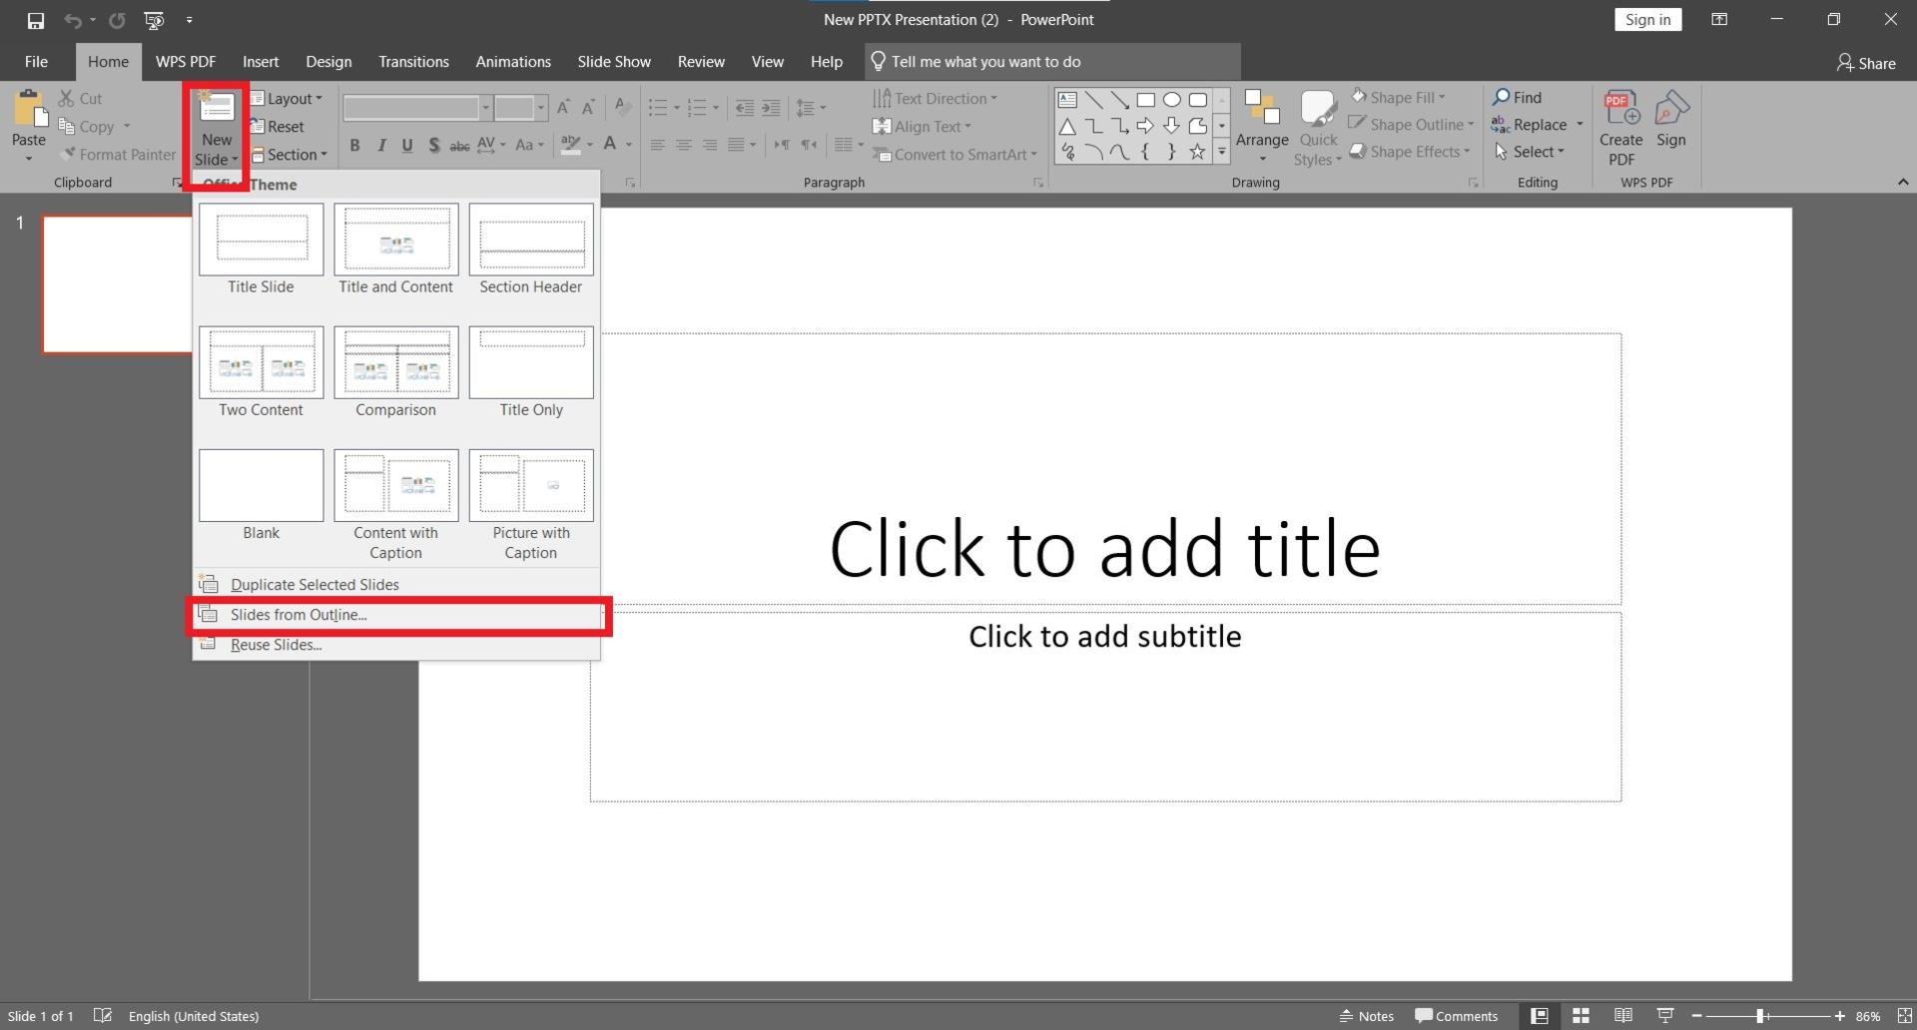Click the Save icon in quick access toolbar
1917x1030 pixels.
point(36,20)
